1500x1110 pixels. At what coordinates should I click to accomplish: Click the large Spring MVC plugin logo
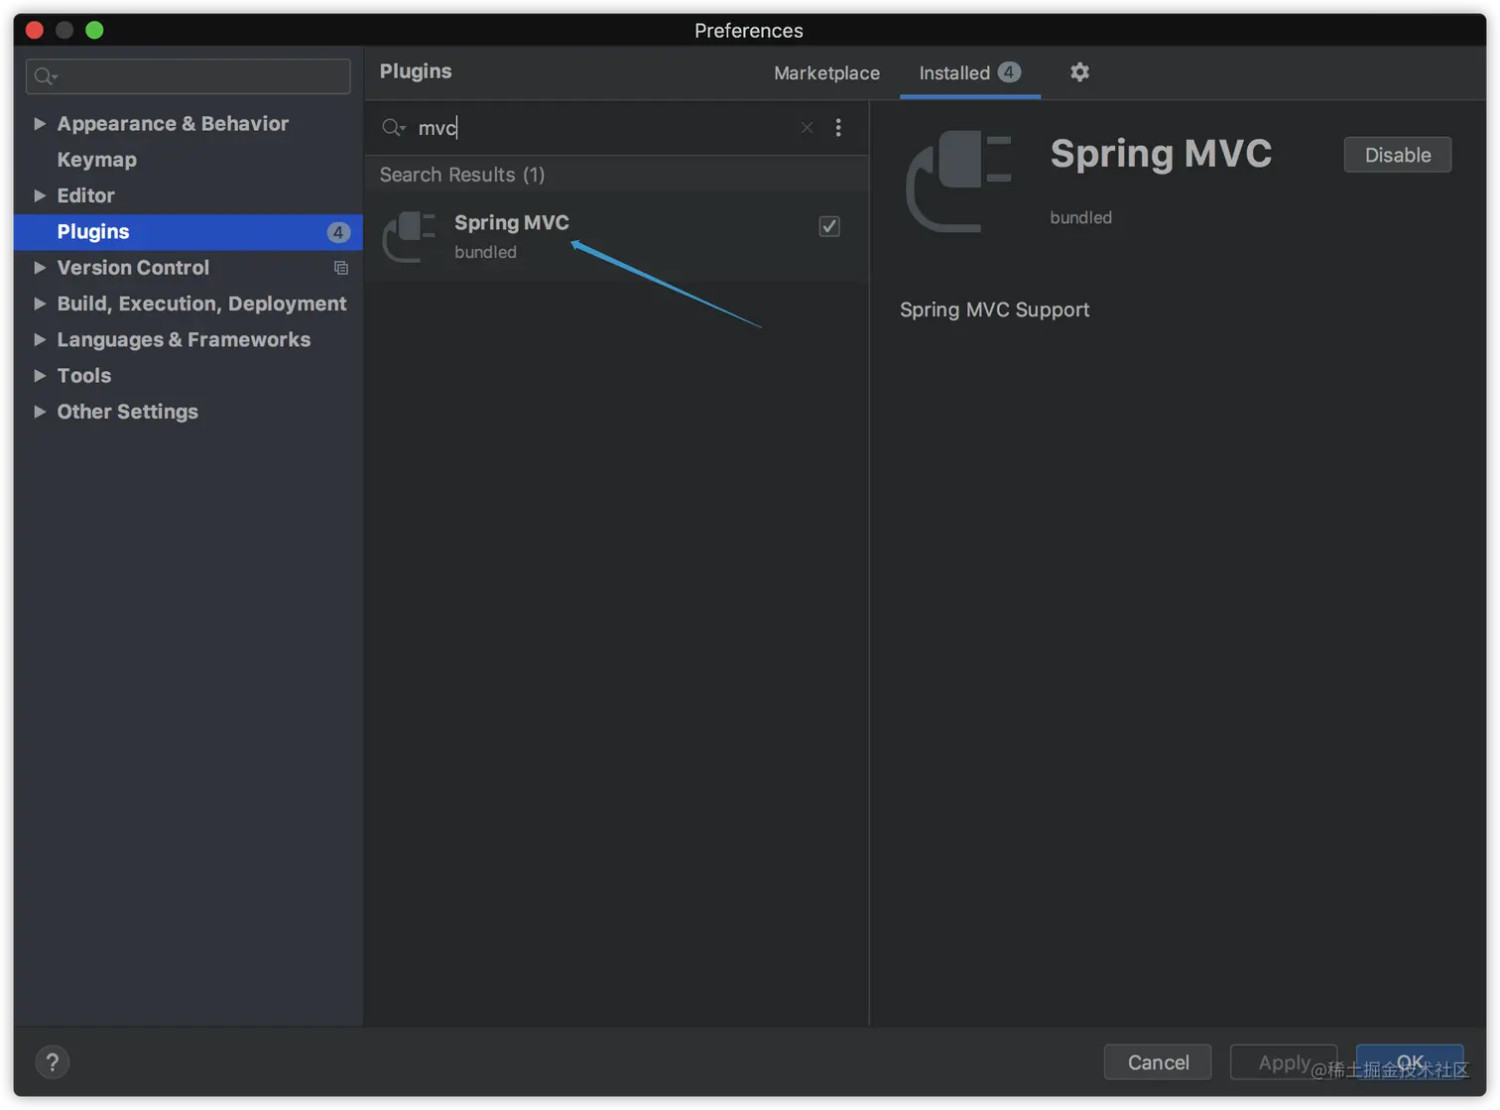coord(958,182)
